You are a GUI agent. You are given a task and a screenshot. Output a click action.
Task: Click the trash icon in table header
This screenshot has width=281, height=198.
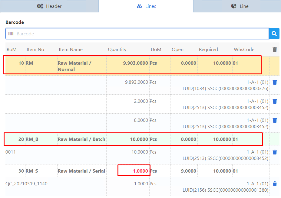pos(275,50)
